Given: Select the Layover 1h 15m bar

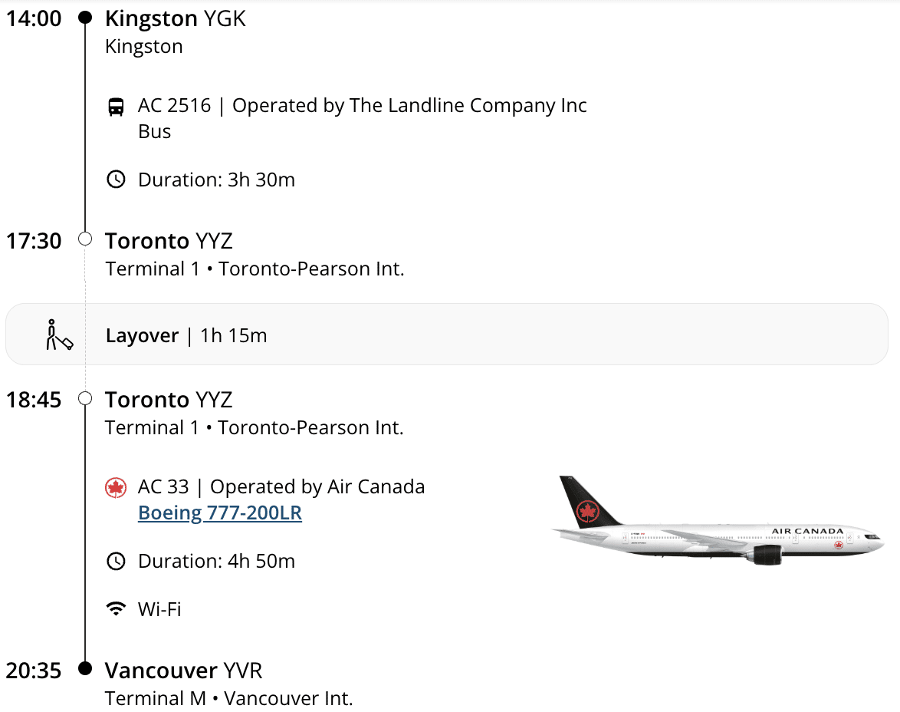Looking at the screenshot, I should coord(446,335).
